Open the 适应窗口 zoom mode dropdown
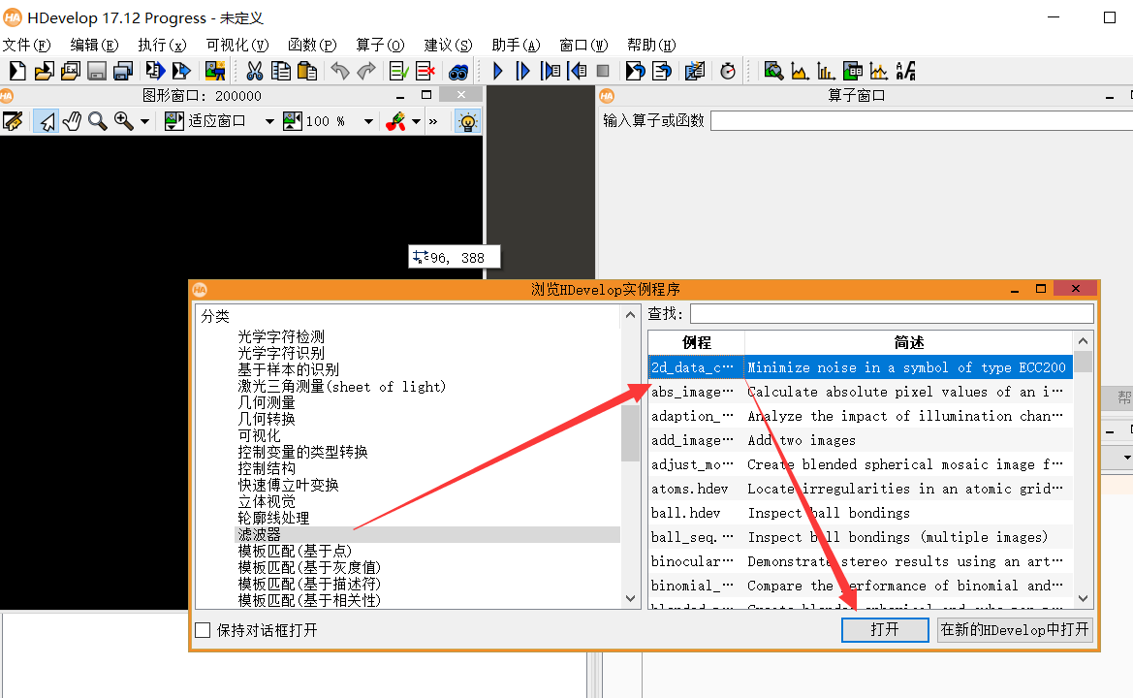The height and width of the screenshot is (698, 1133). coord(268,120)
